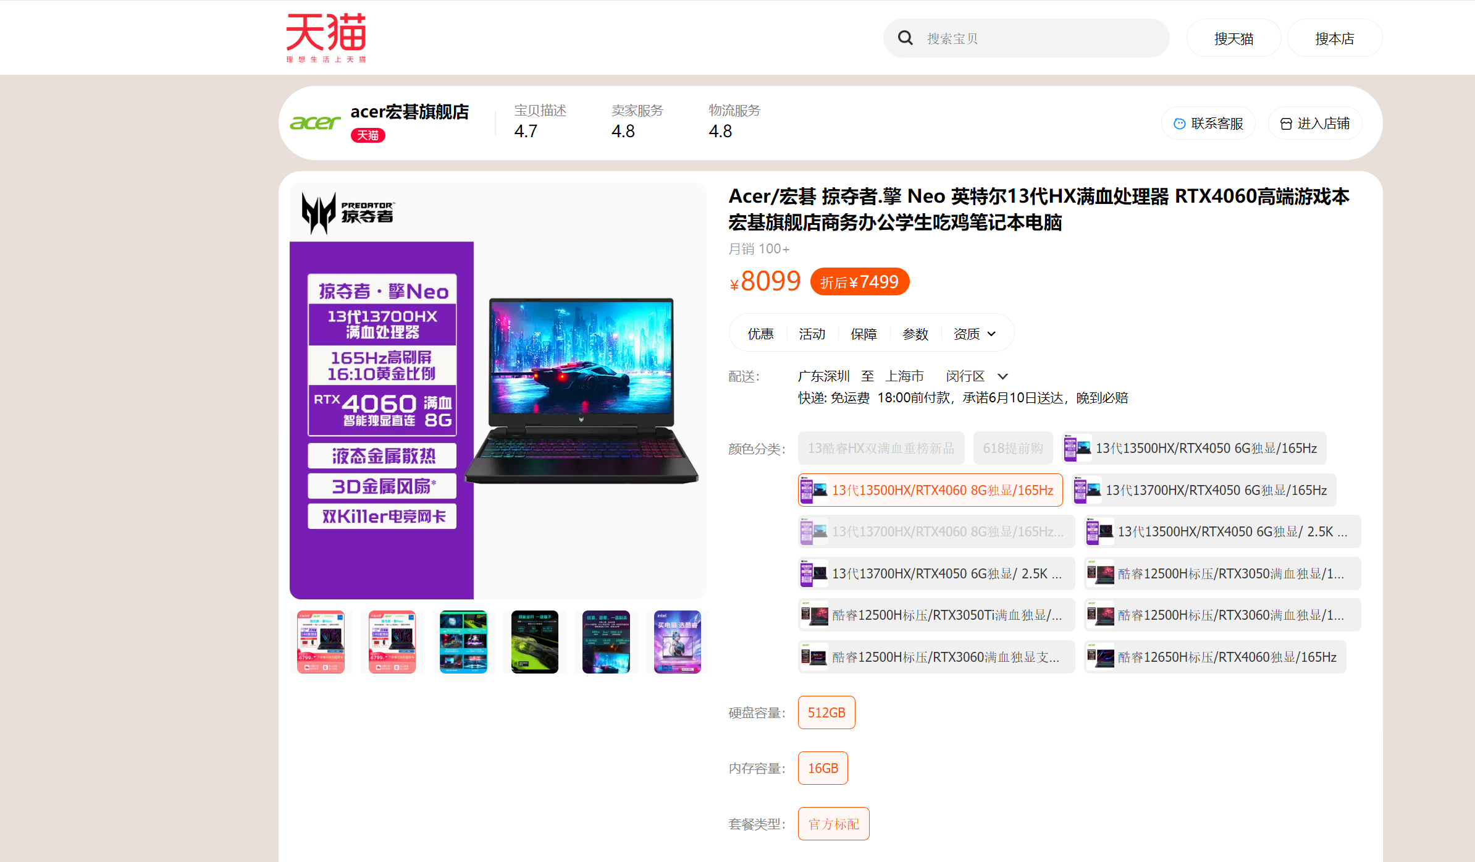The width and height of the screenshot is (1475, 862).
Task: Open the 资质 tab
Action: (x=967, y=334)
